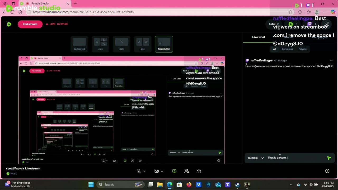Open Steam from the taskbar
338x190 pixels.
237,184
